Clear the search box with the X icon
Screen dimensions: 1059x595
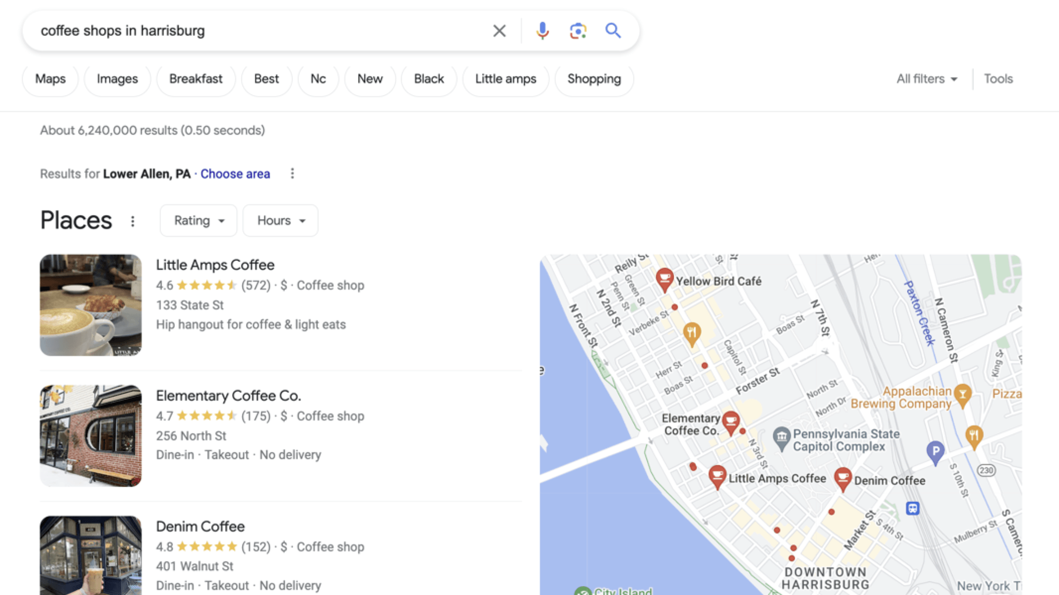pyautogui.click(x=499, y=31)
